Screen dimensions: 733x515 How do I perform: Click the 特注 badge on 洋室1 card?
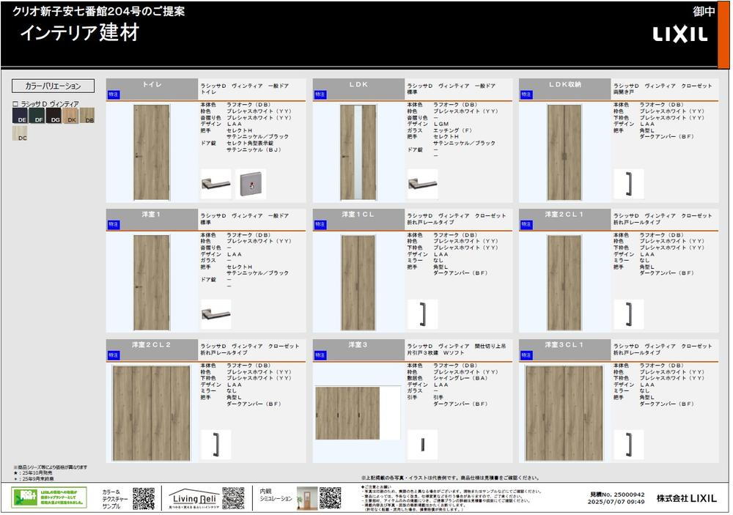click(113, 225)
